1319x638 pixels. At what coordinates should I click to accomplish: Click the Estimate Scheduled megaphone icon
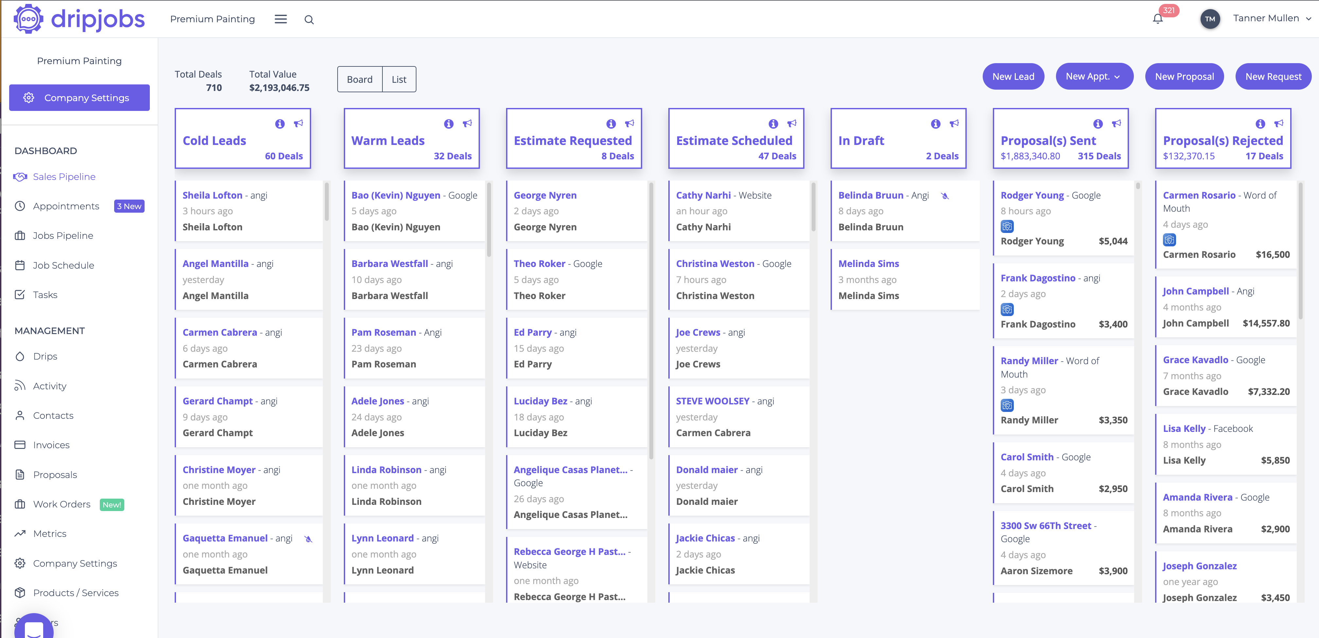coord(792,123)
